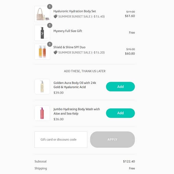
Task: Click the Hyaluronic Hydration Body Set title
Action: 75,11
